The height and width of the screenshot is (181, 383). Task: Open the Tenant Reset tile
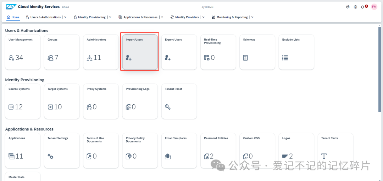click(179, 101)
